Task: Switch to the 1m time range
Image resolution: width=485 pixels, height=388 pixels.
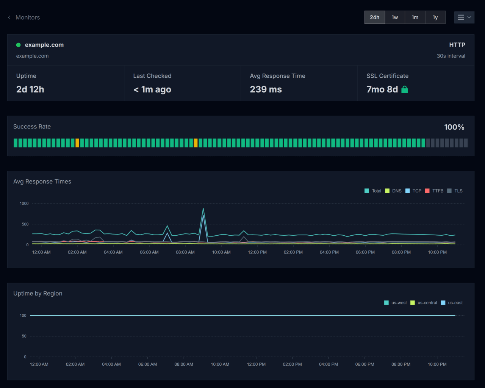Action: pyautogui.click(x=415, y=17)
